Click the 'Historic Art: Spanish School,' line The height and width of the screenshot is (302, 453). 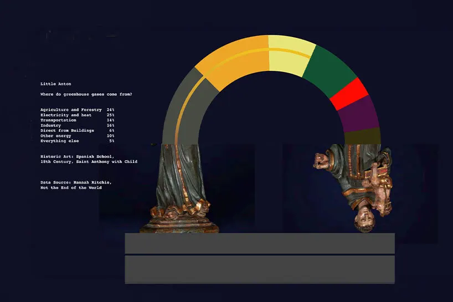tap(78, 157)
